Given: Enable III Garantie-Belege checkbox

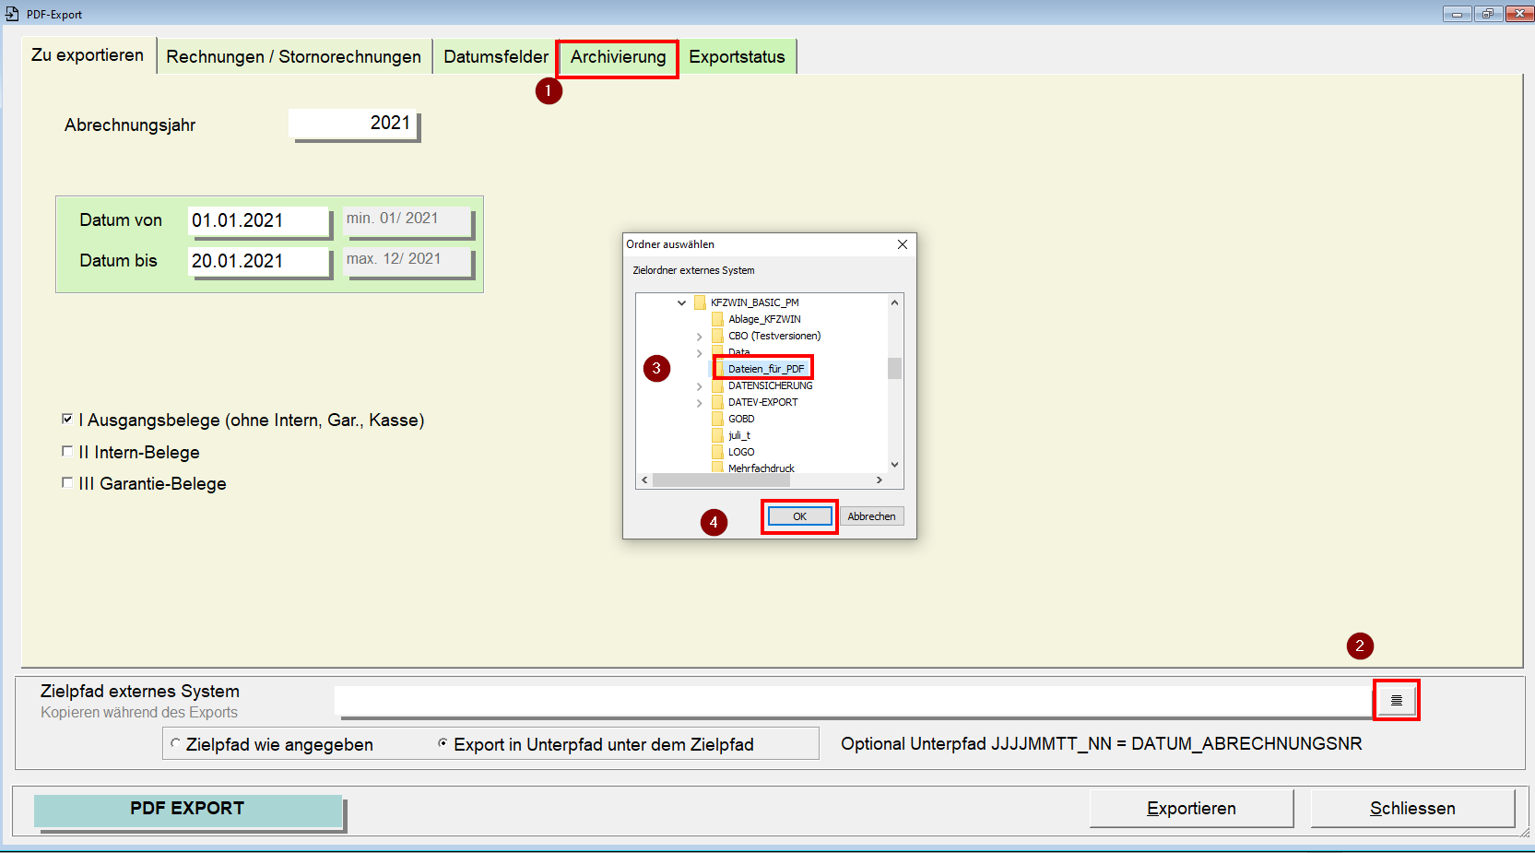Looking at the screenshot, I should pyautogui.click(x=67, y=483).
